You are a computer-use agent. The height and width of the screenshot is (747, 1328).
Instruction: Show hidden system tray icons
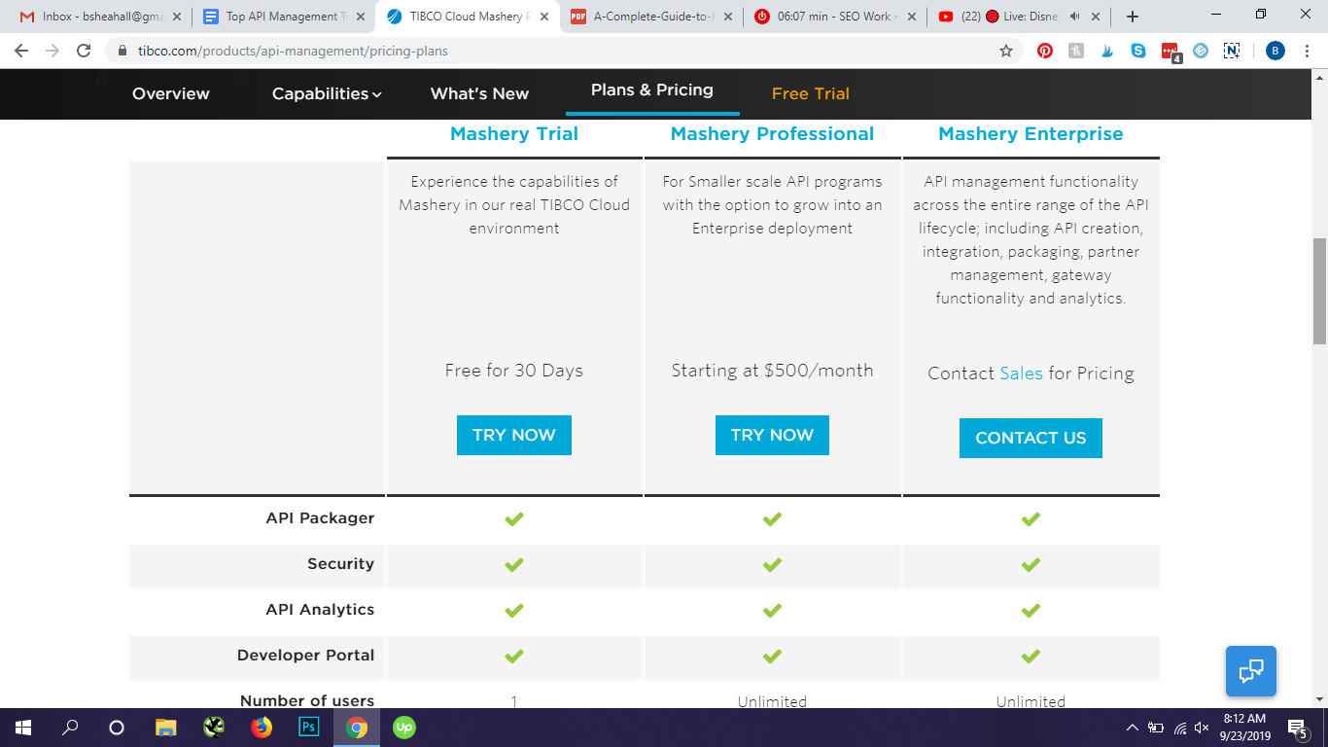tap(1132, 728)
